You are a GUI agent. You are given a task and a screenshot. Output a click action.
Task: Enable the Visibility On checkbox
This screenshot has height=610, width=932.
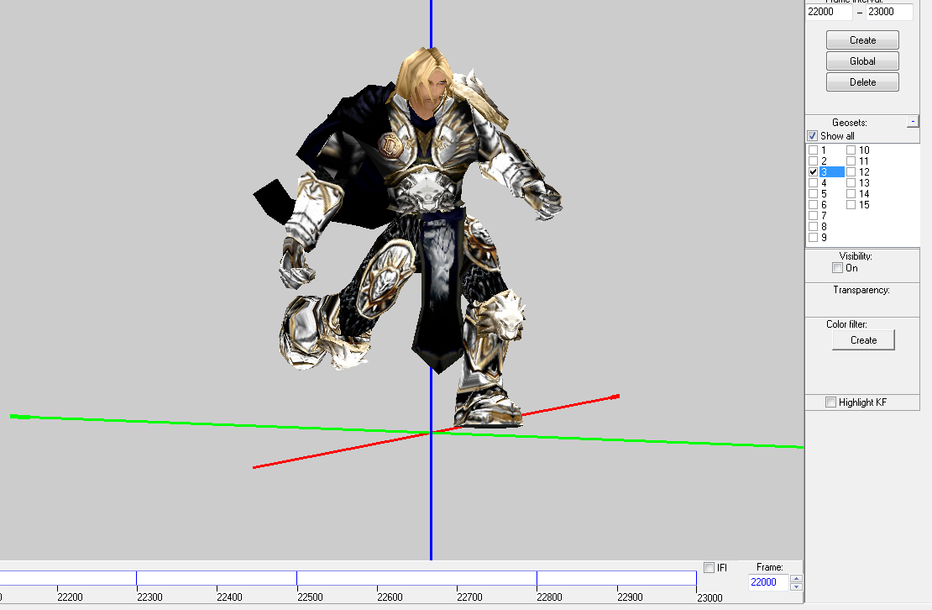(837, 268)
